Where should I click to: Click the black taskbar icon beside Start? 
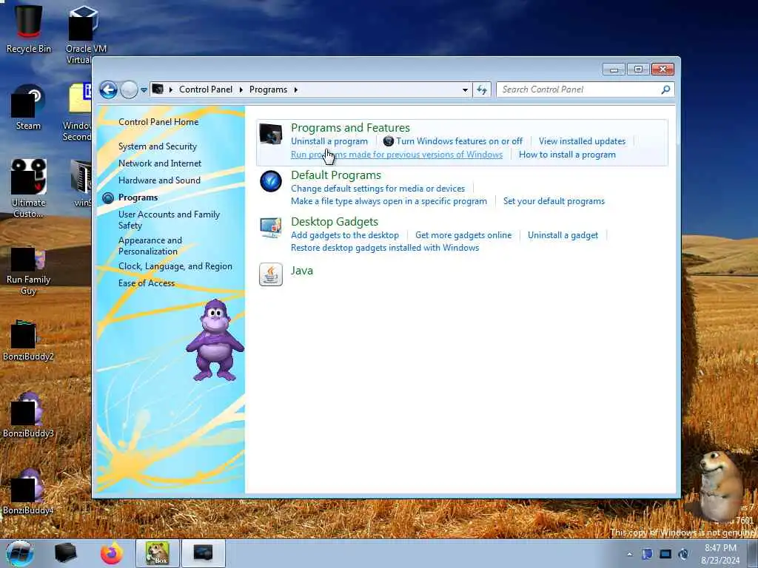pos(65,553)
